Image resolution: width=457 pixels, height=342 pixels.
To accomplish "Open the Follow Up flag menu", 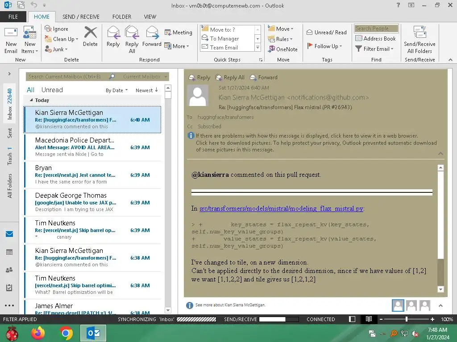I will pyautogui.click(x=325, y=46).
